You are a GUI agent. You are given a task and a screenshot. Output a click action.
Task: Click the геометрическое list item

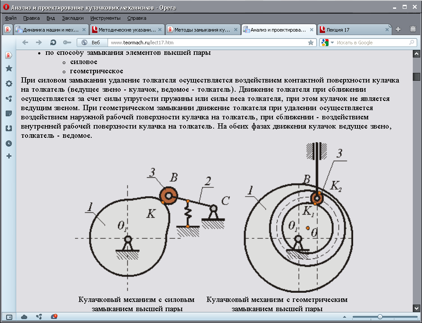97,71
